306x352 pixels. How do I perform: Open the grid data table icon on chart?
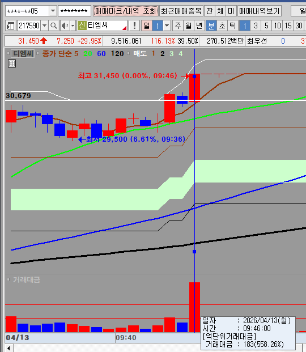[12, 63]
